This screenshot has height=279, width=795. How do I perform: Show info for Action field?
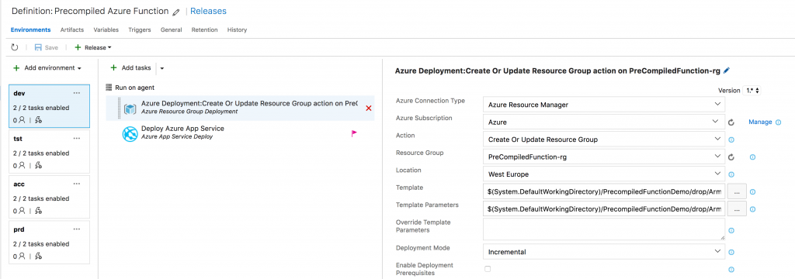click(x=731, y=139)
